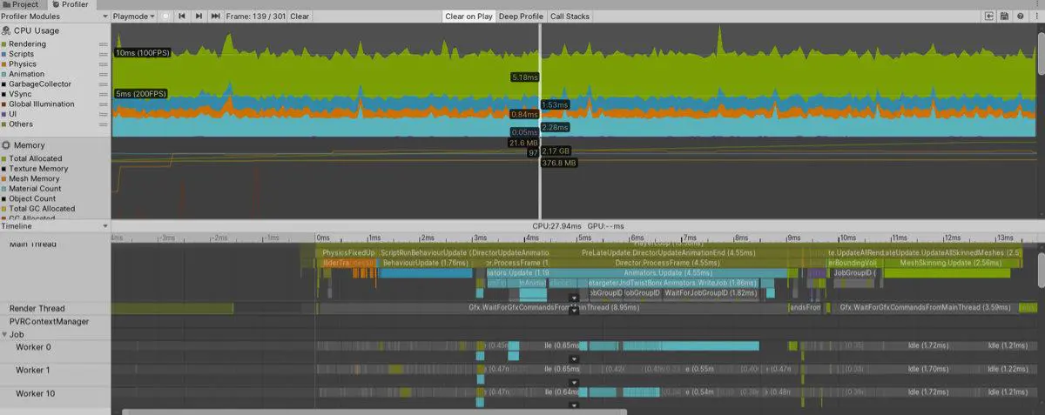This screenshot has height=415, width=1045.
Task: Click the load profiler data icon
Action: 990,17
